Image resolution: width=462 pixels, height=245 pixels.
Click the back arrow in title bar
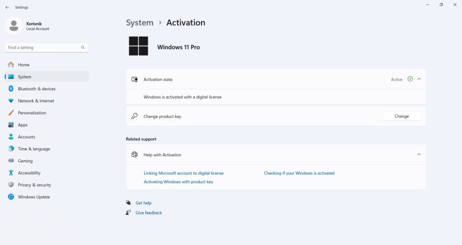coord(7,8)
